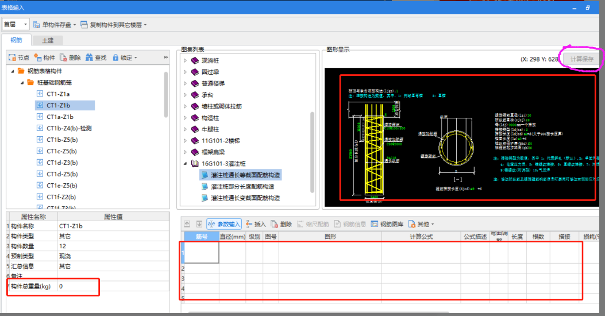The width and height of the screenshot is (605, 316).
Task: Click the purple book icon for 圈过梁
Action: [x=195, y=72]
